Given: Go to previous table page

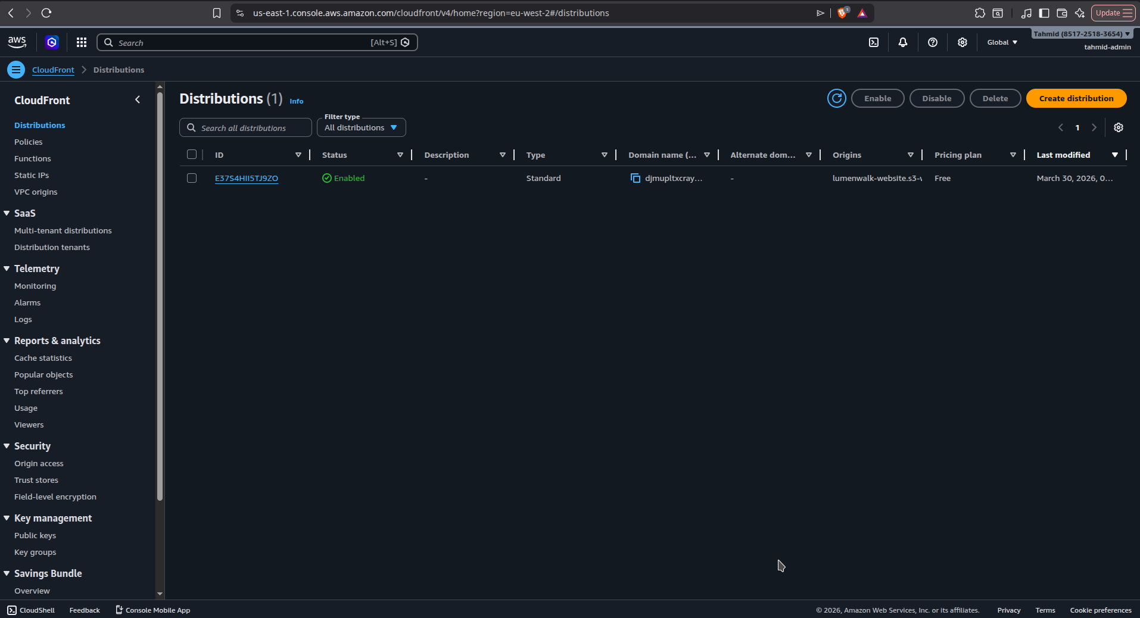Looking at the screenshot, I should [x=1061, y=127].
